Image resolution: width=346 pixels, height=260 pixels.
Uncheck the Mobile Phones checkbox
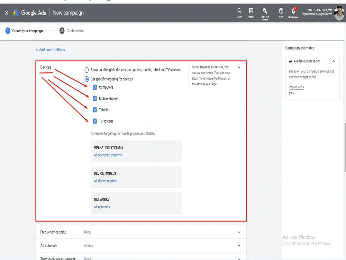pos(95,98)
